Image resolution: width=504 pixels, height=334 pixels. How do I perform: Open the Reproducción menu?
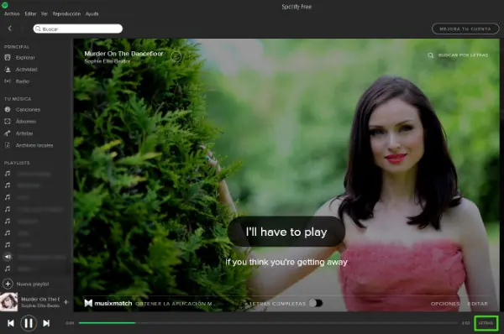click(x=66, y=13)
